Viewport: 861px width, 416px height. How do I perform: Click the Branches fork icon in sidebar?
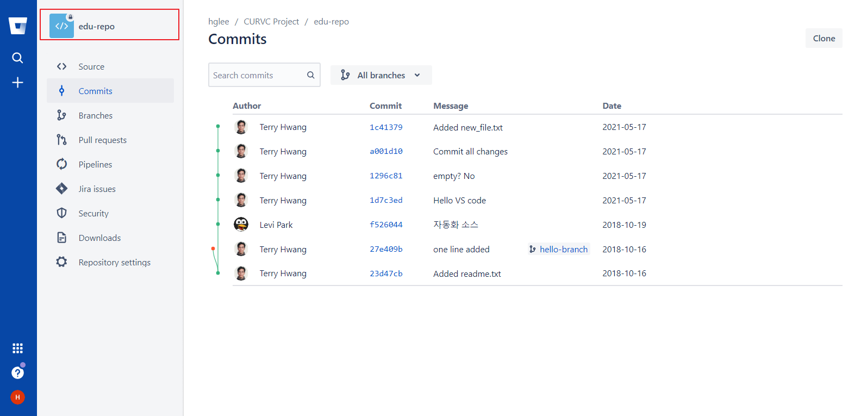[61, 115]
